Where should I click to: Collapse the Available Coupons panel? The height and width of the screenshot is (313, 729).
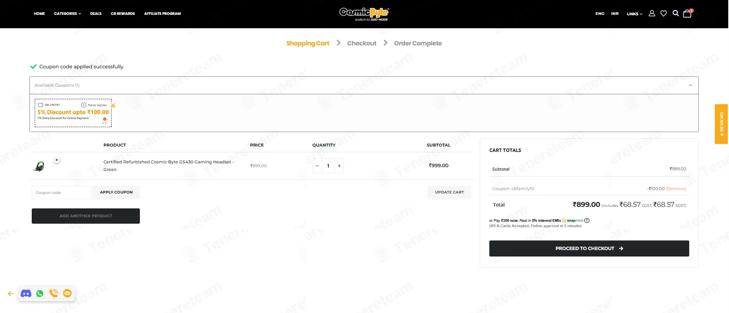point(690,85)
